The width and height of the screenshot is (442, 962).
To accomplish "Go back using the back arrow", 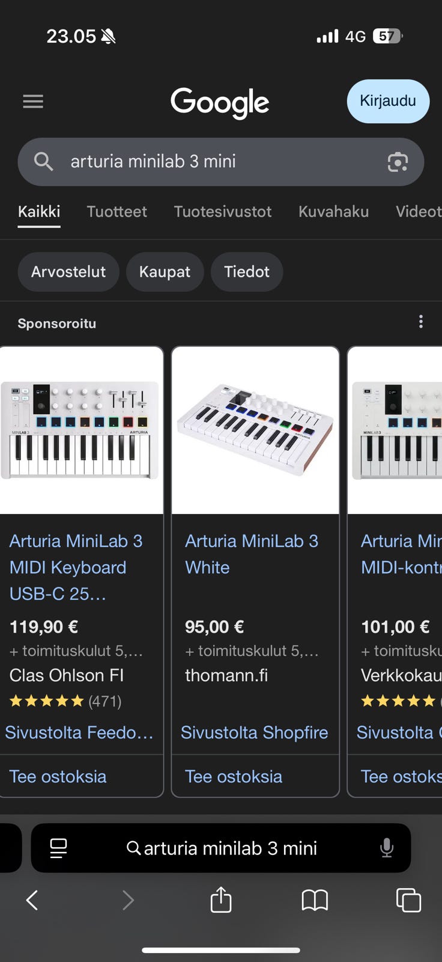I will tap(31, 900).
